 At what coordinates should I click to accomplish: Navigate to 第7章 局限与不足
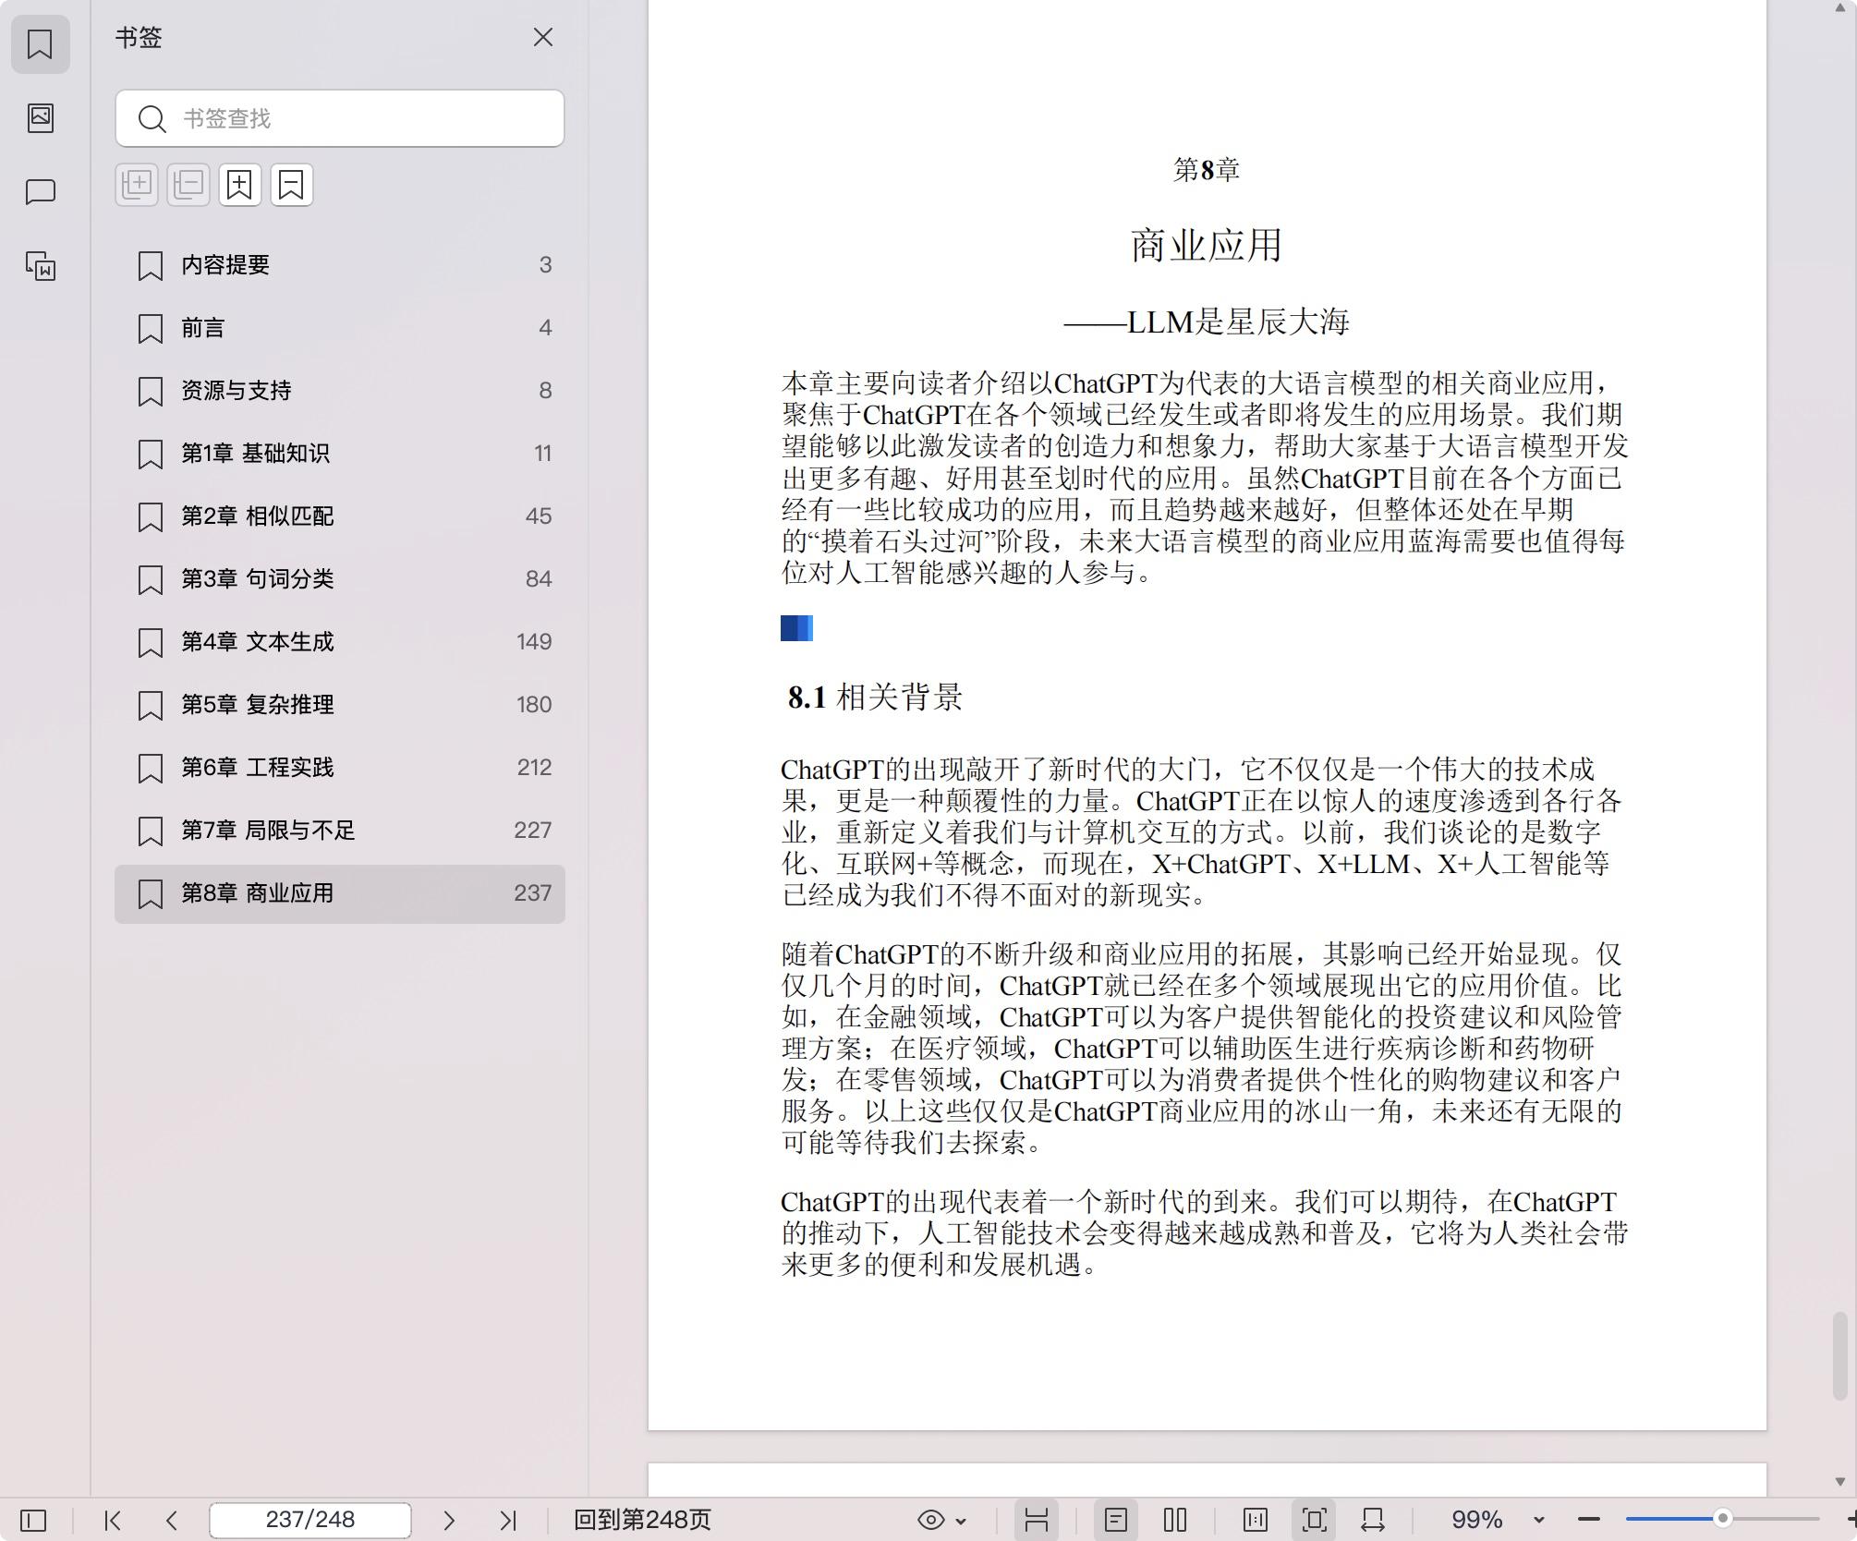pos(340,831)
